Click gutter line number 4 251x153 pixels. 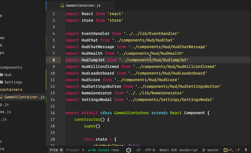54,34
